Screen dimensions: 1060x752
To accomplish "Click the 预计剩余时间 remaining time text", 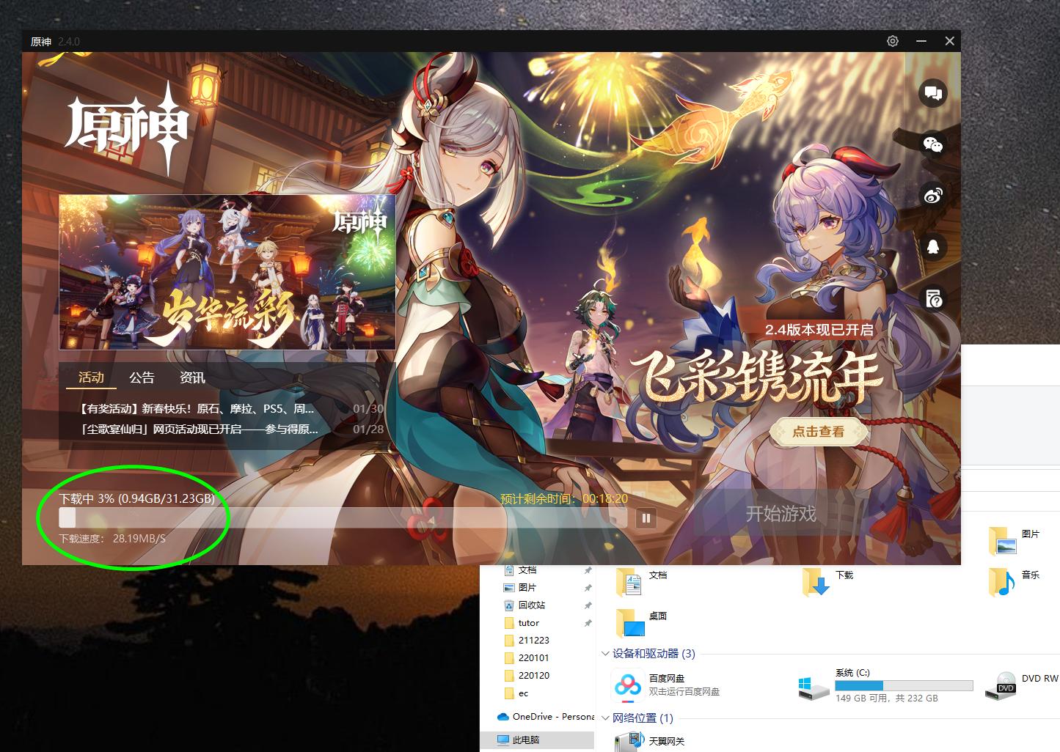I will click(x=564, y=498).
